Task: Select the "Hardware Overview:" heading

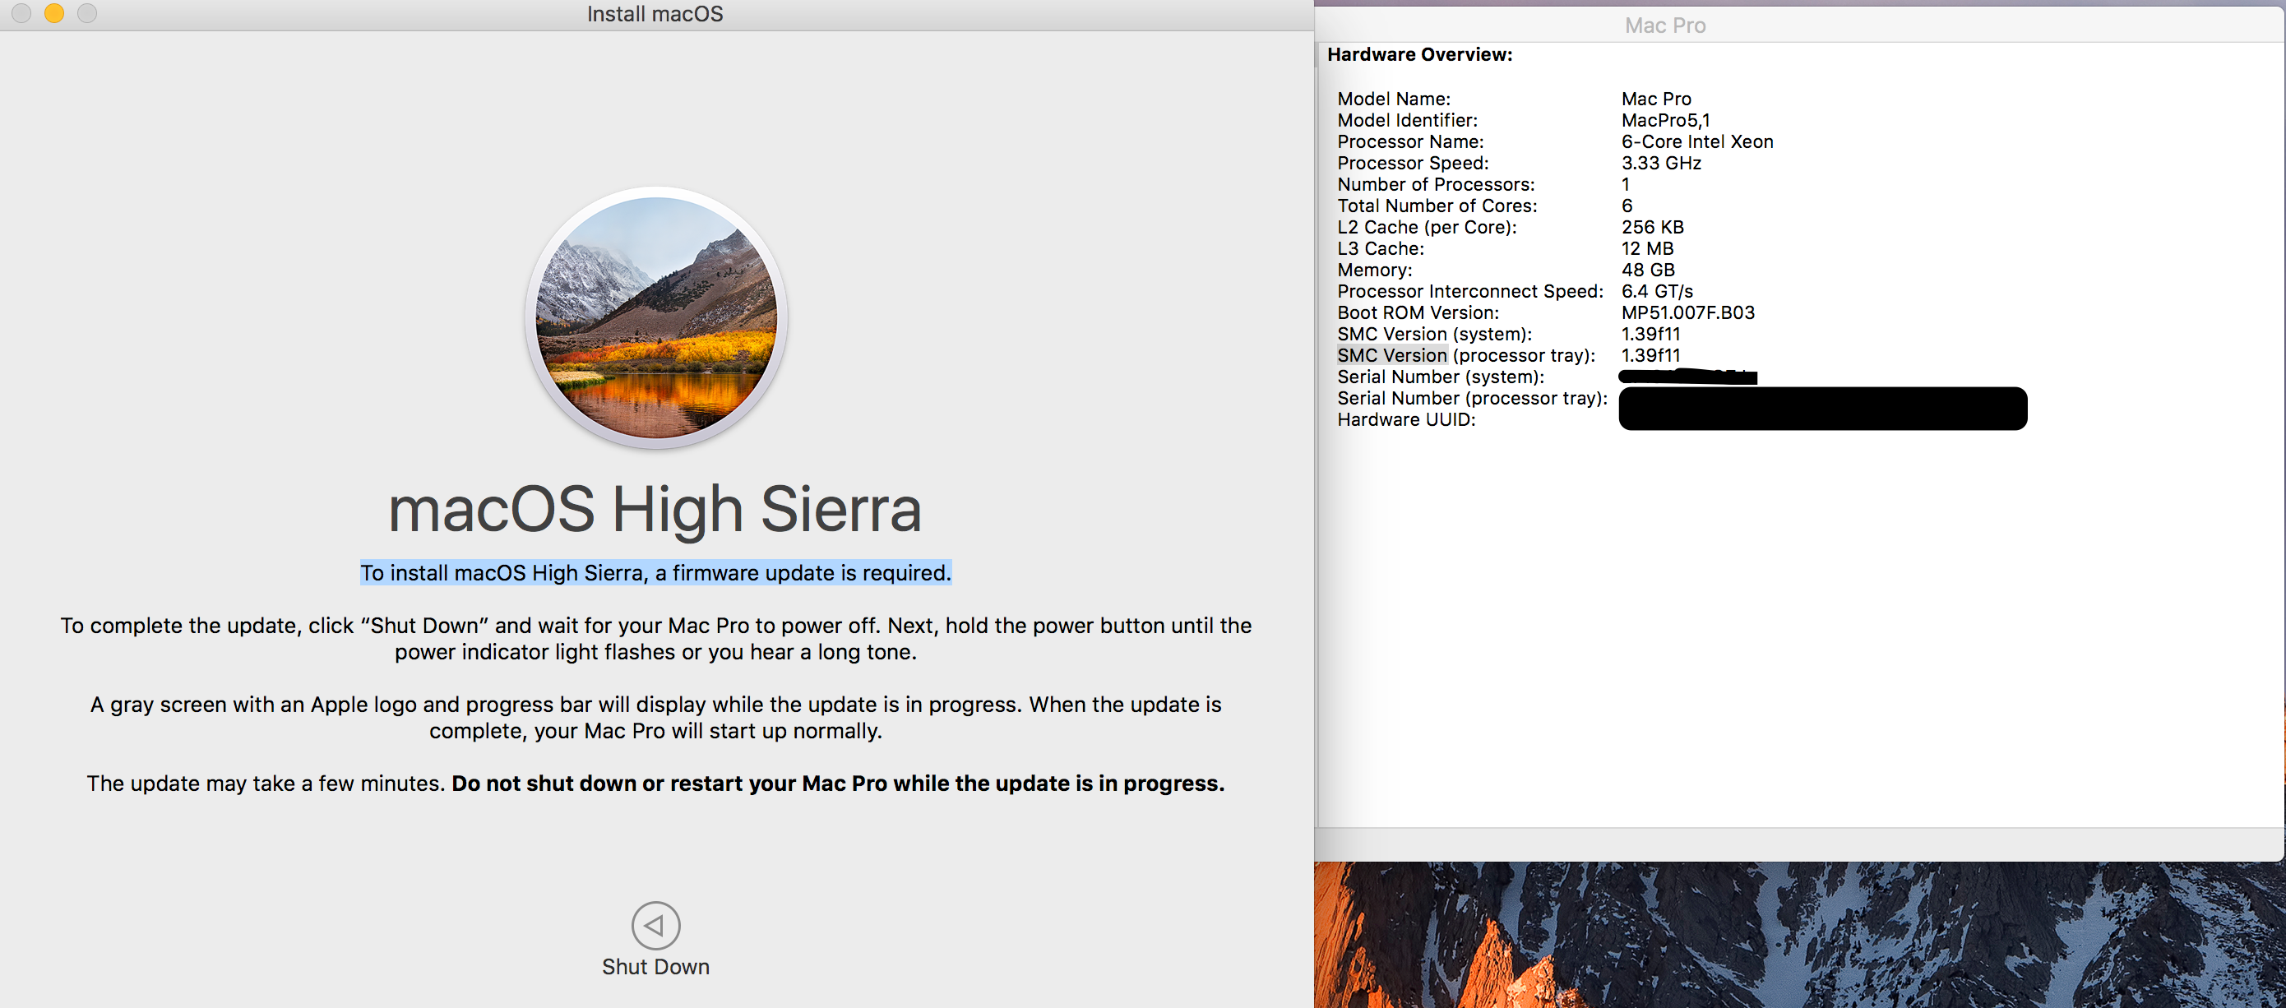Action: pyautogui.click(x=1419, y=55)
